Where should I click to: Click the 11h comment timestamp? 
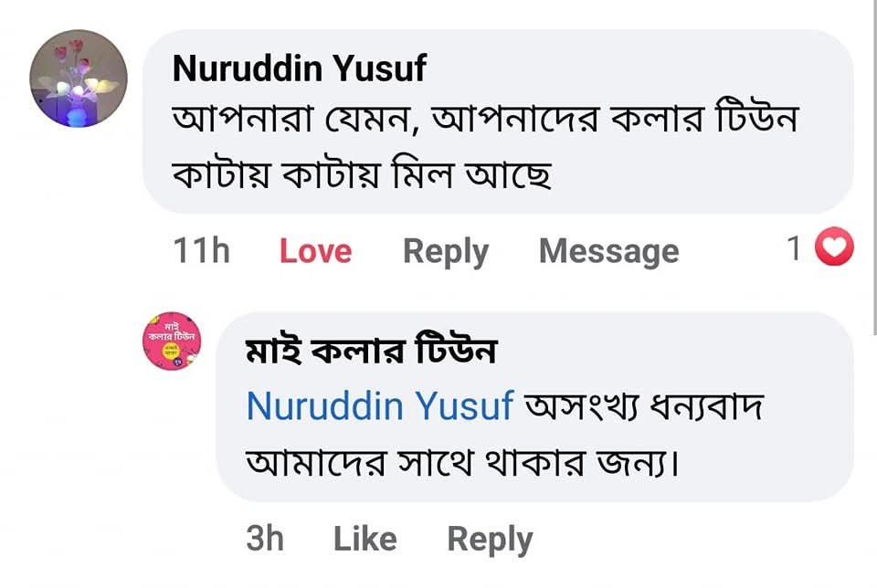pos(201,251)
